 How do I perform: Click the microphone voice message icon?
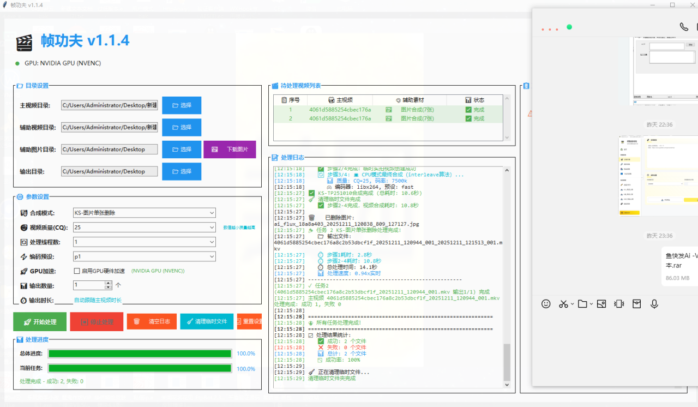(654, 304)
